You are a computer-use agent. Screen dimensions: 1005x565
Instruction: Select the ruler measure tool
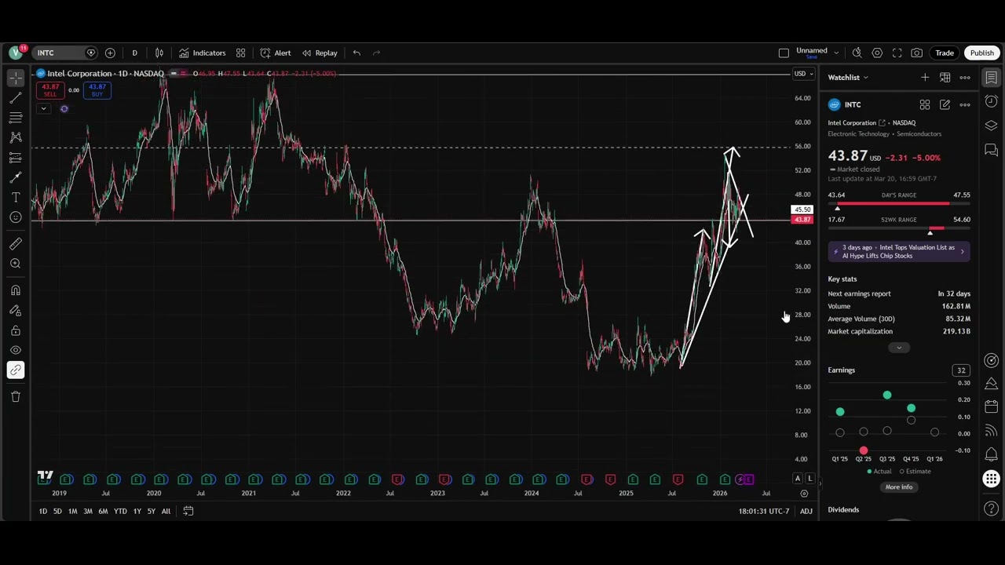(16, 244)
